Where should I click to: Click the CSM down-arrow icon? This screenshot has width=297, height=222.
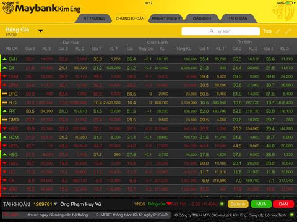pyautogui.click(x=4, y=76)
